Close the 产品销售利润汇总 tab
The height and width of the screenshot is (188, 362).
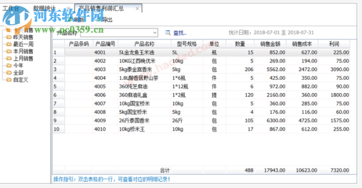pyautogui.click(x=138, y=9)
